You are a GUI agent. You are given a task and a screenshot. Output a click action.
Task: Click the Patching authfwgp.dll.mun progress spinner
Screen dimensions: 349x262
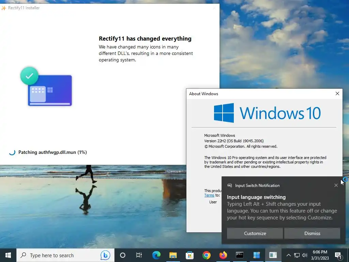pos(12,152)
